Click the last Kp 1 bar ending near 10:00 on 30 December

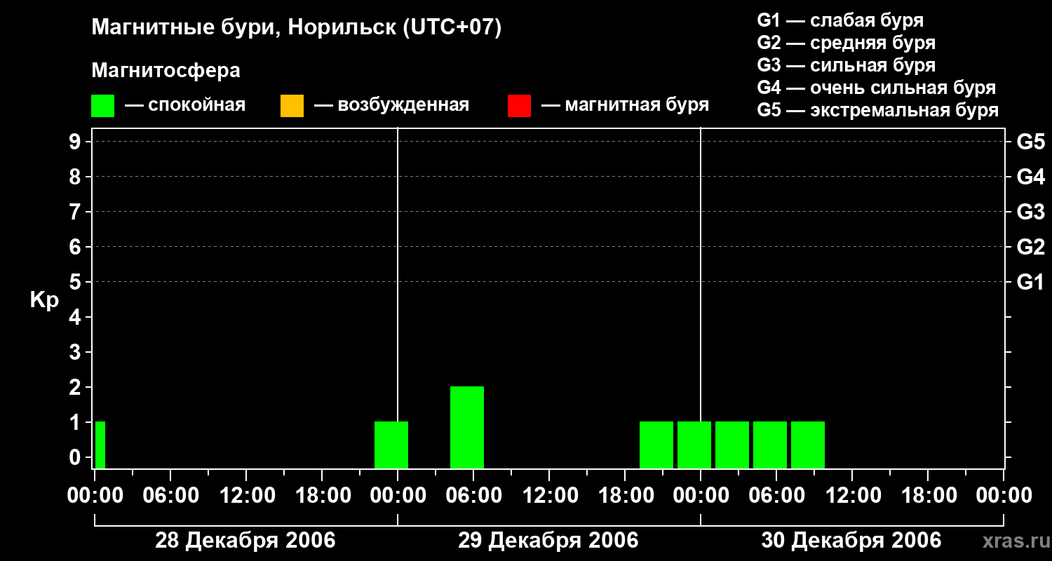[808, 445]
